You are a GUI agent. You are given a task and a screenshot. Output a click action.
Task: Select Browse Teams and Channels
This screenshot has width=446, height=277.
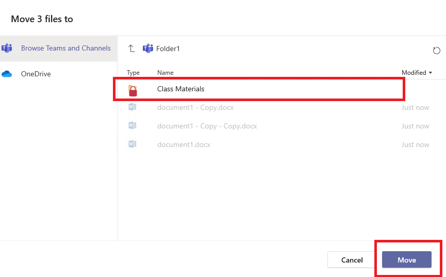pos(65,48)
